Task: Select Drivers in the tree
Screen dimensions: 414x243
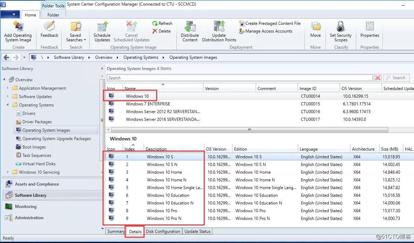Action: pos(29,113)
